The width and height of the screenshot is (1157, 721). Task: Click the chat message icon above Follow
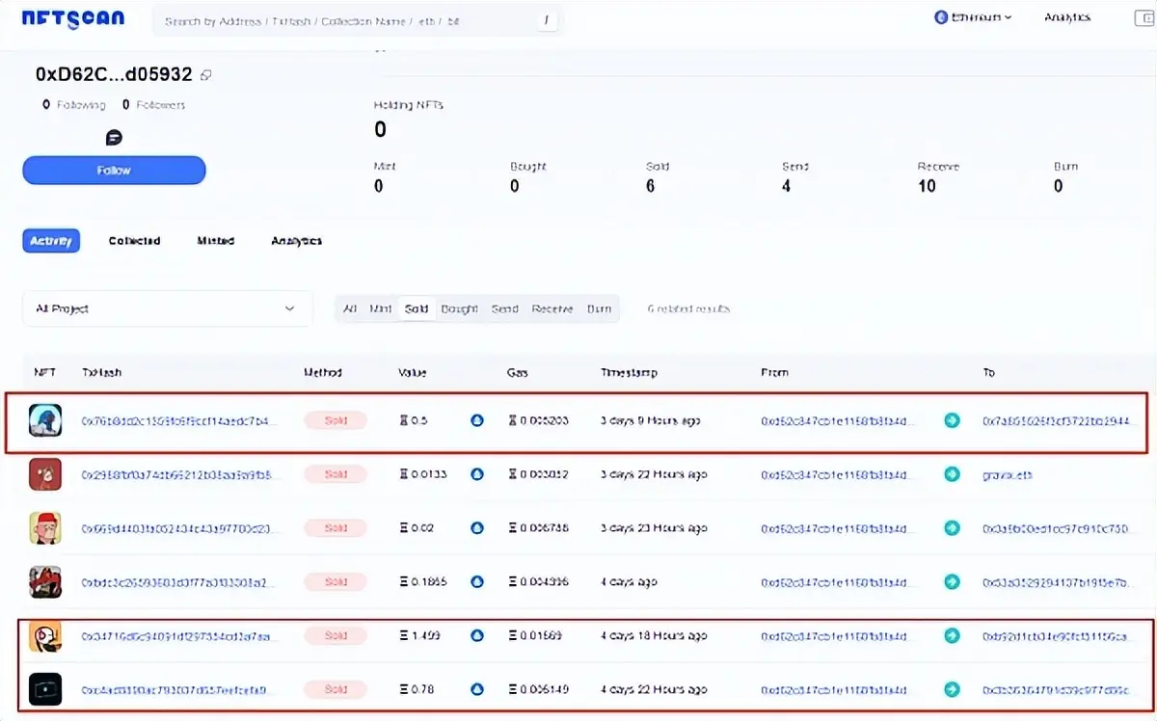[x=114, y=138]
